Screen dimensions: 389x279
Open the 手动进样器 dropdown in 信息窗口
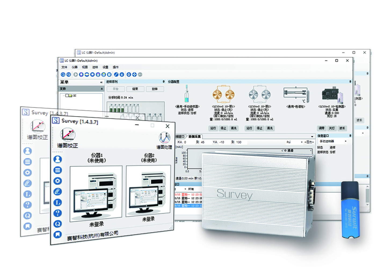click(346, 141)
